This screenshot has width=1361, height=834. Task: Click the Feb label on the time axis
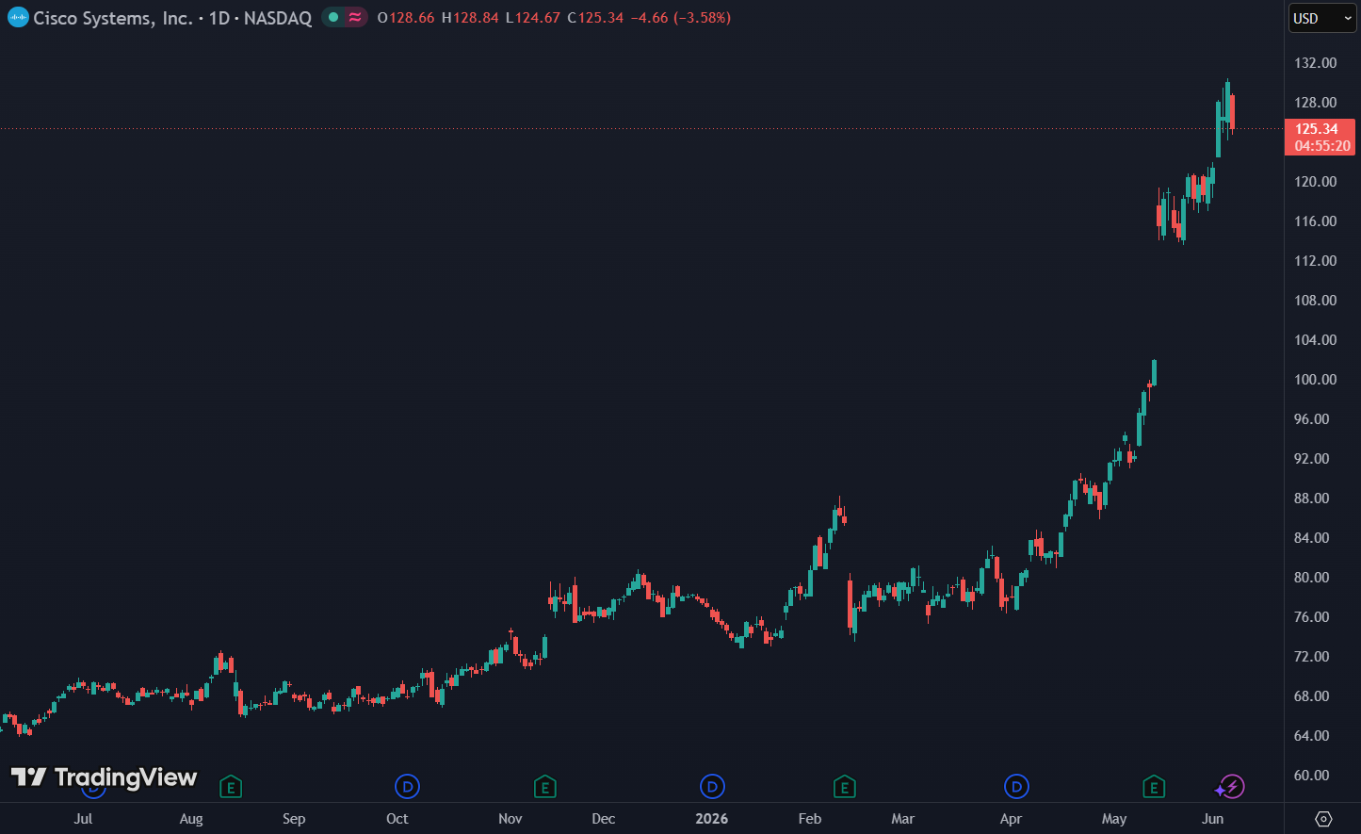coord(810,819)
